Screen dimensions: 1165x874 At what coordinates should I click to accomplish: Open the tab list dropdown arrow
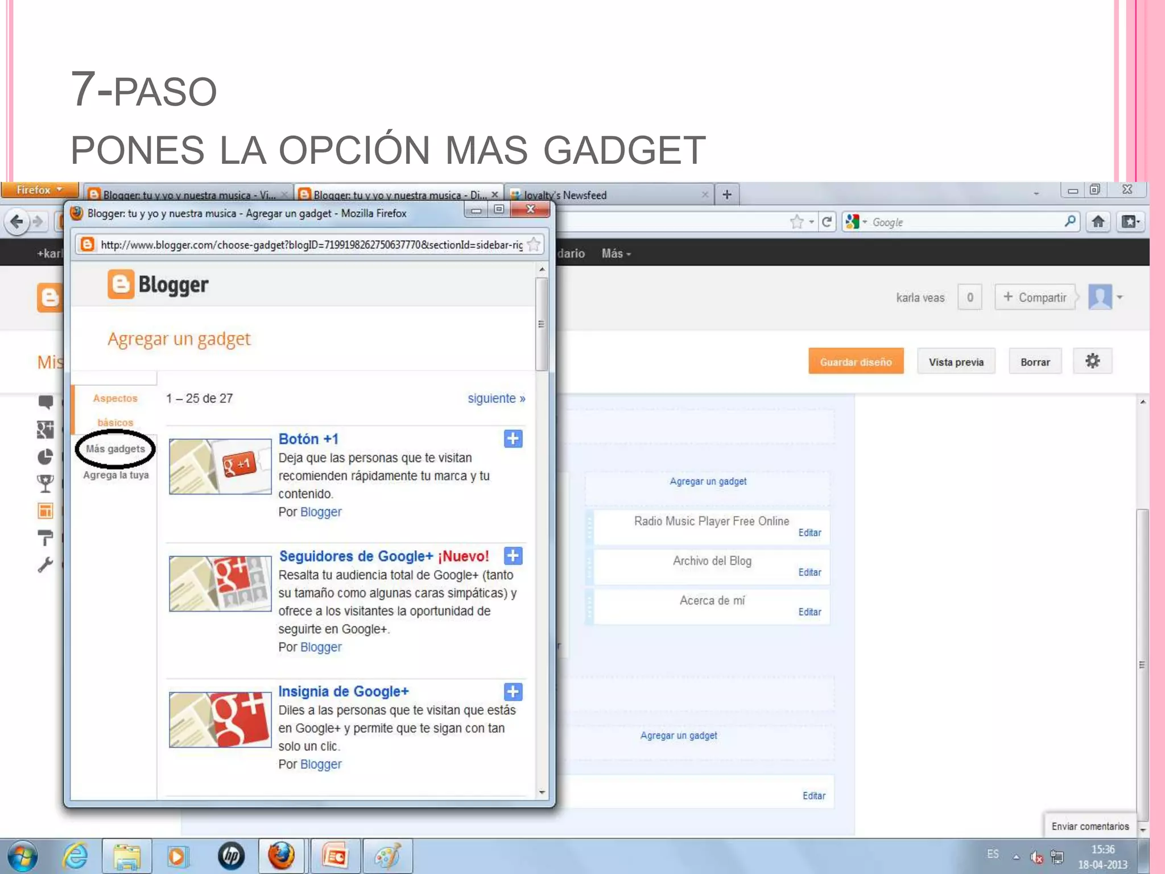[1036, 194]
